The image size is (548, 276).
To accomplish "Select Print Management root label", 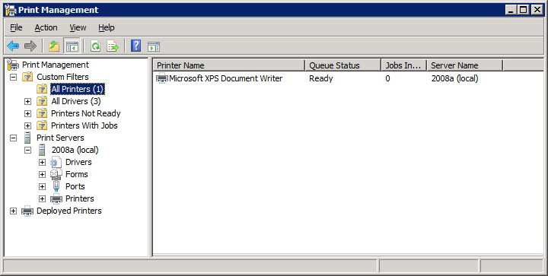I will [56, 65].
